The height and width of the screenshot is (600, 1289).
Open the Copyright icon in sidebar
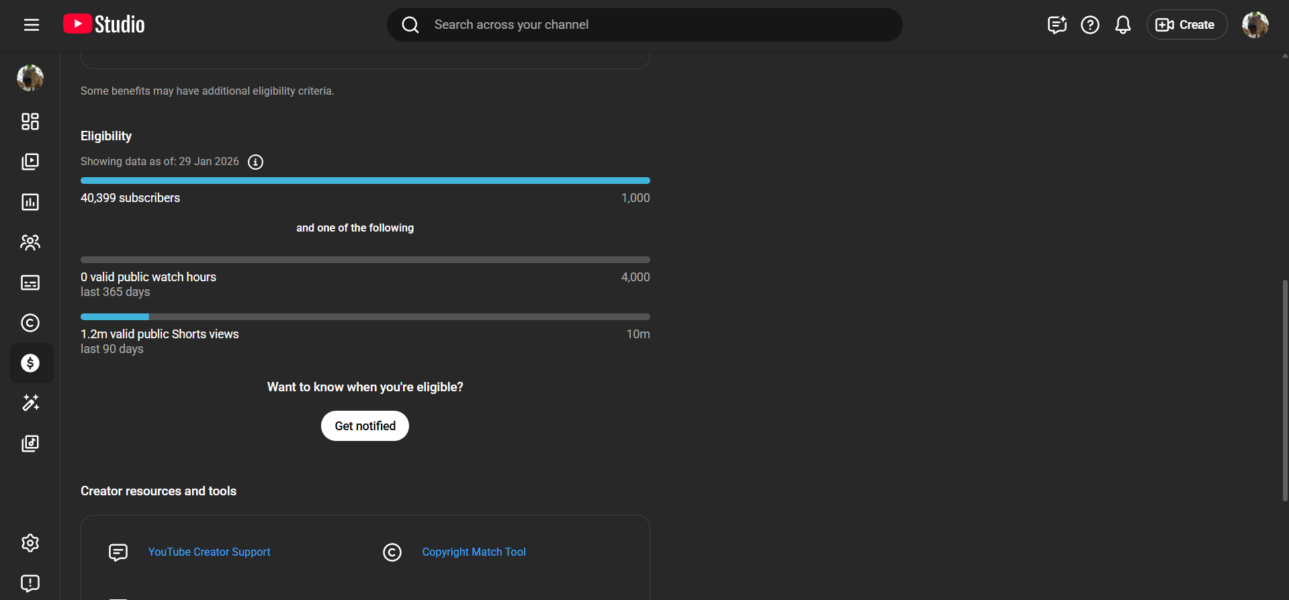point(30,323)
